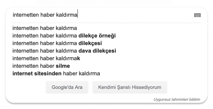Click inside the search text field
The width and height of the screenshot is (213, 109).
pos(102,15)
